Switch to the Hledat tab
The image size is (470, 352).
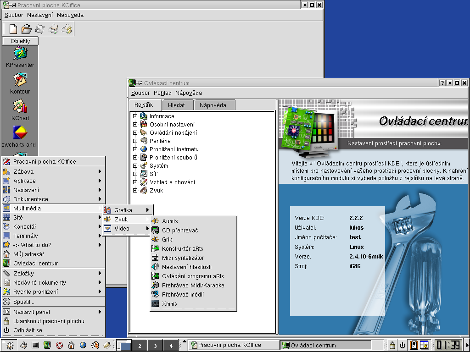[x=177, y=105]
